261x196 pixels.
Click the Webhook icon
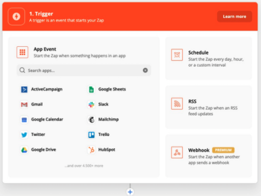[x=177, y=152]
